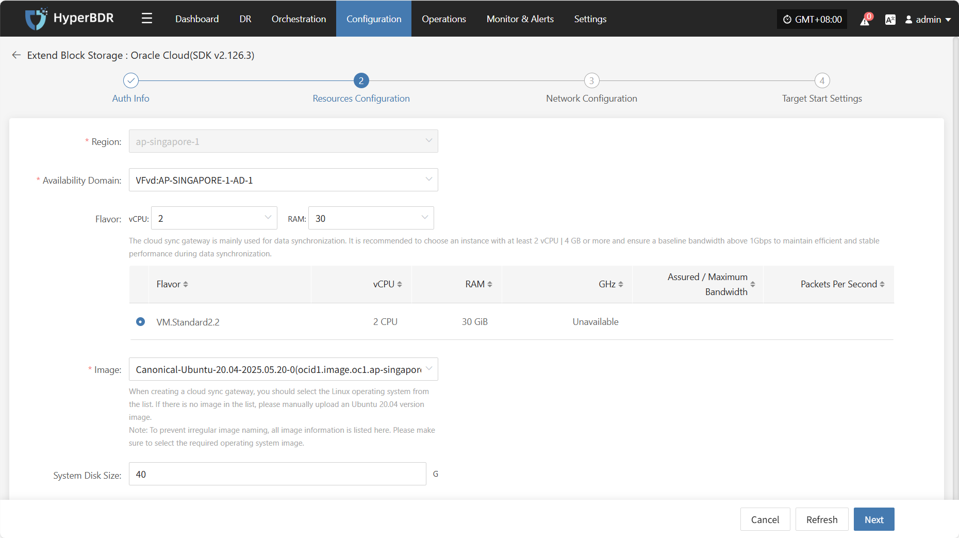Open the alerts notification bell icon
959x538 pixels.
tap(865, 20)
